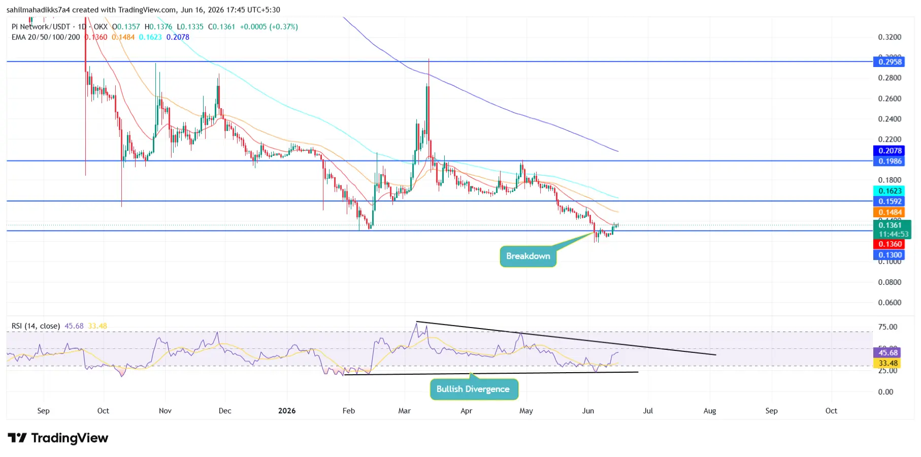Click the Jun label on time axis
The image size is (921, 457).
(x=588, y=411)
